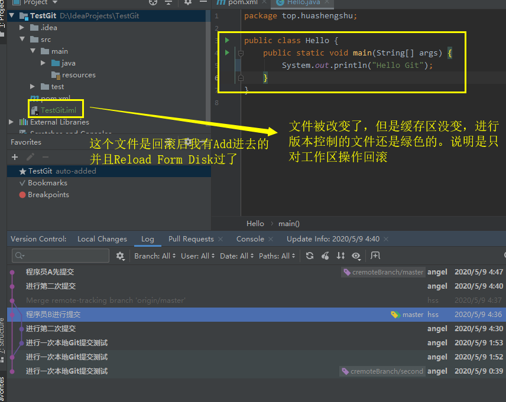The width and height of the screenshot is (506, 402).
Task: Expand External Libraries node
Action: [x=11, y=122]
